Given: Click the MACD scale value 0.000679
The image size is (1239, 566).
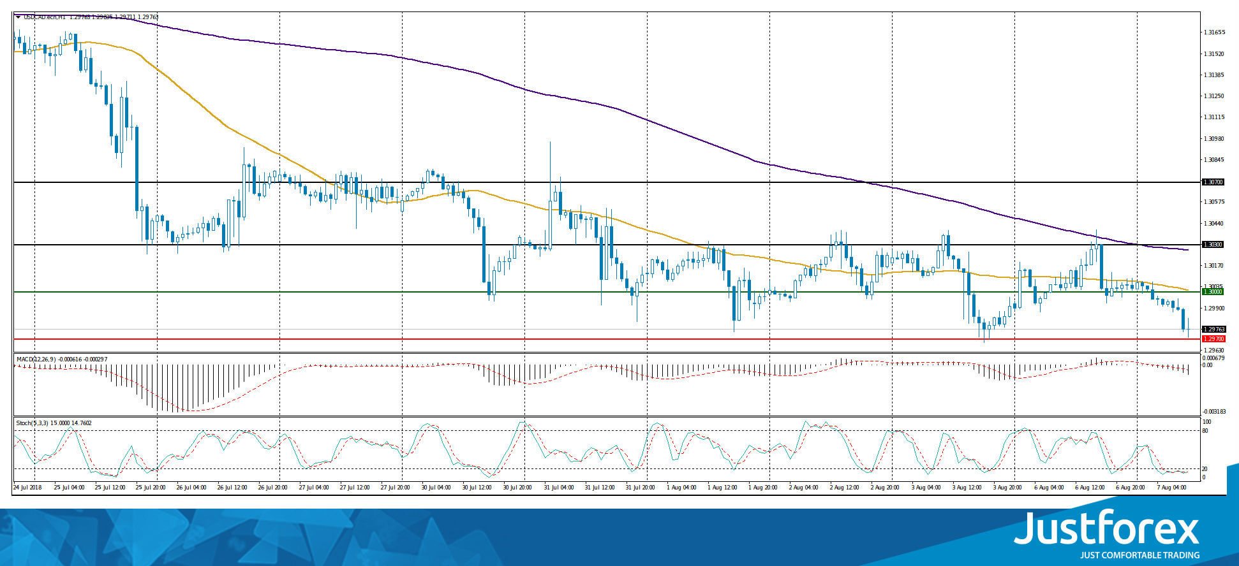Looking at the screenshot, I should point(1214,358).
